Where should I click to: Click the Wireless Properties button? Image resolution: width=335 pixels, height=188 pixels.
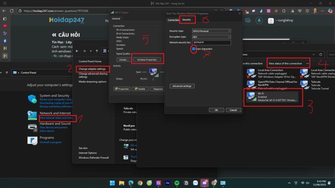147,60
